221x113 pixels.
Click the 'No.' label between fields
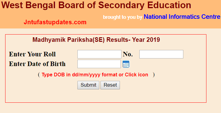pos(128,54)
